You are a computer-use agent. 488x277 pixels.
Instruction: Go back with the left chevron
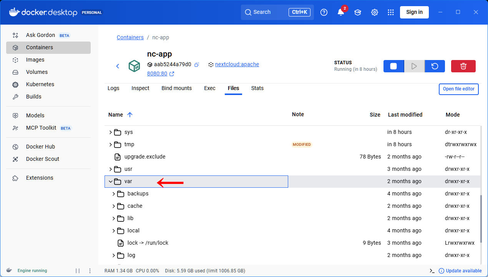click(x=118, y=66)
